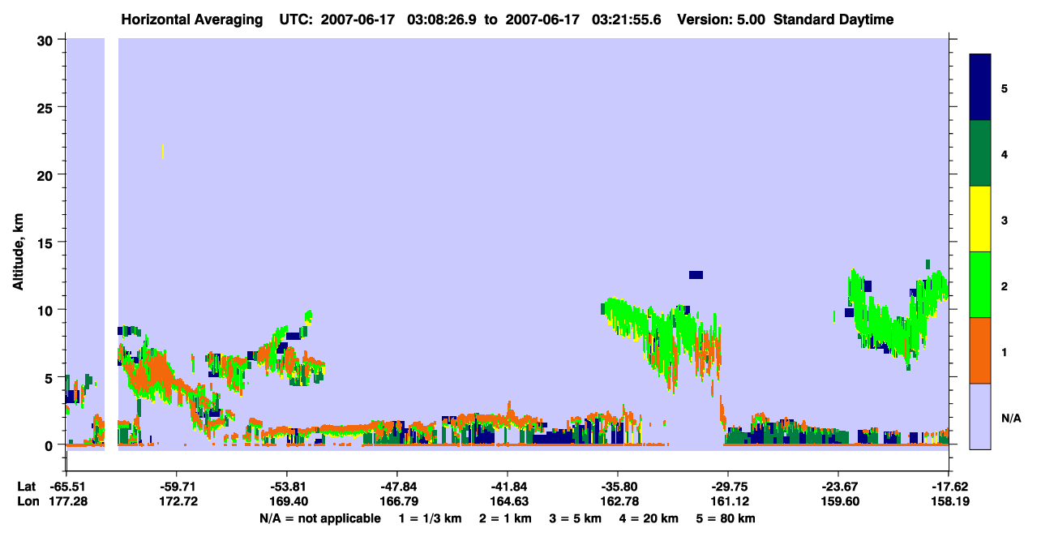Click latitude value '-29.75'

point(728,487)
